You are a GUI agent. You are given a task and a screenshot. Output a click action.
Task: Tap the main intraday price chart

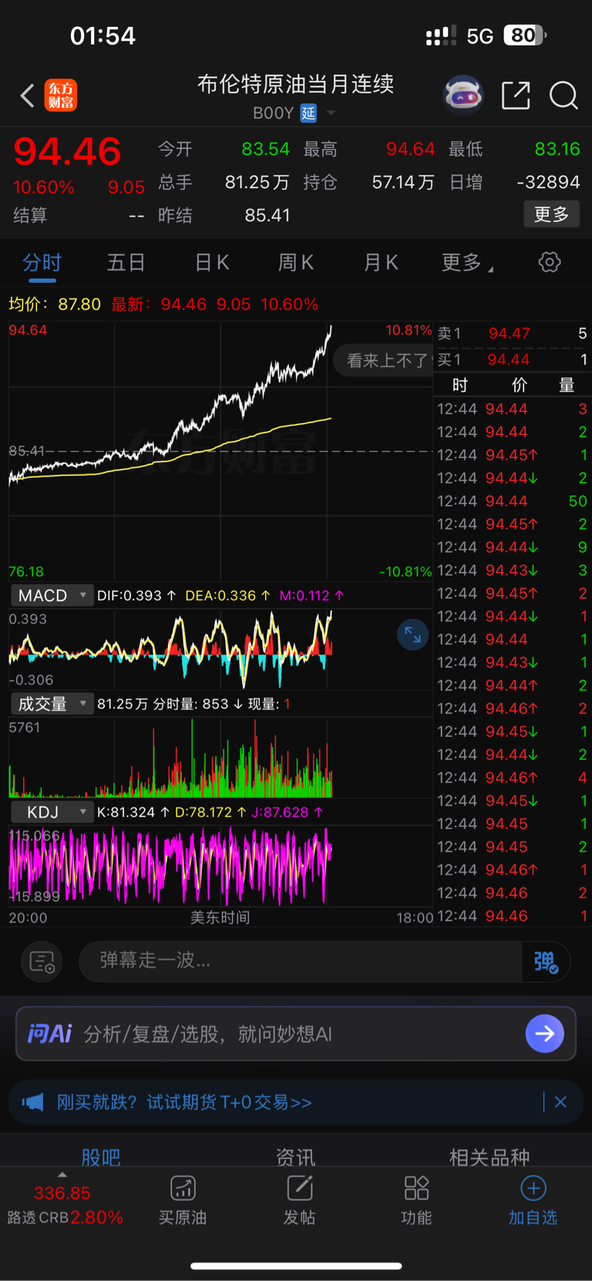(220, 451)
